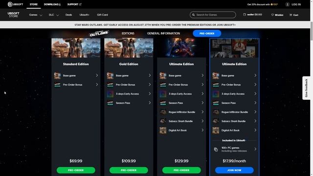Click the 100+ PC games icon

[216, 150]
